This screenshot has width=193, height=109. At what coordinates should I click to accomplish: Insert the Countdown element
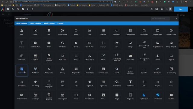[144, 32]
